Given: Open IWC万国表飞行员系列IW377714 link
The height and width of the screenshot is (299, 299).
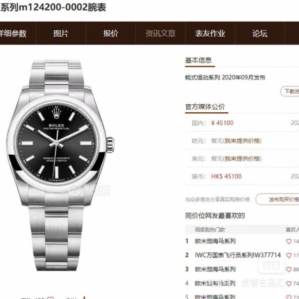Looking at the screenshot, I should (x=238, y=255).
